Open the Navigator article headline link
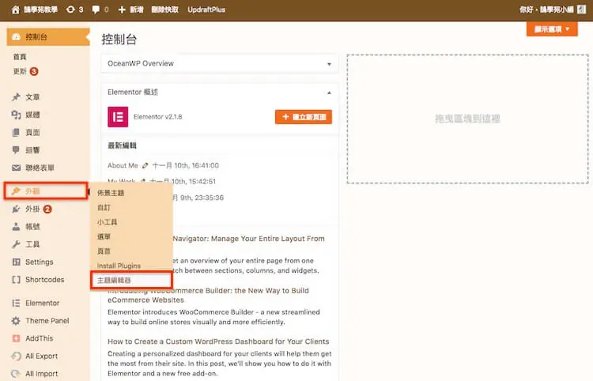This screenshot has height=381, width=593. (248, 239)
